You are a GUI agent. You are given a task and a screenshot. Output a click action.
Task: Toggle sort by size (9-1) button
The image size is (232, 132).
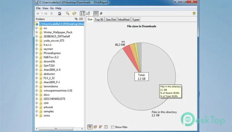(83, 14)
